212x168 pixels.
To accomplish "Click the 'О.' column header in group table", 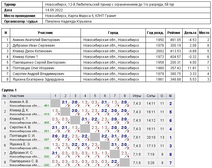I will pos(162,96).
